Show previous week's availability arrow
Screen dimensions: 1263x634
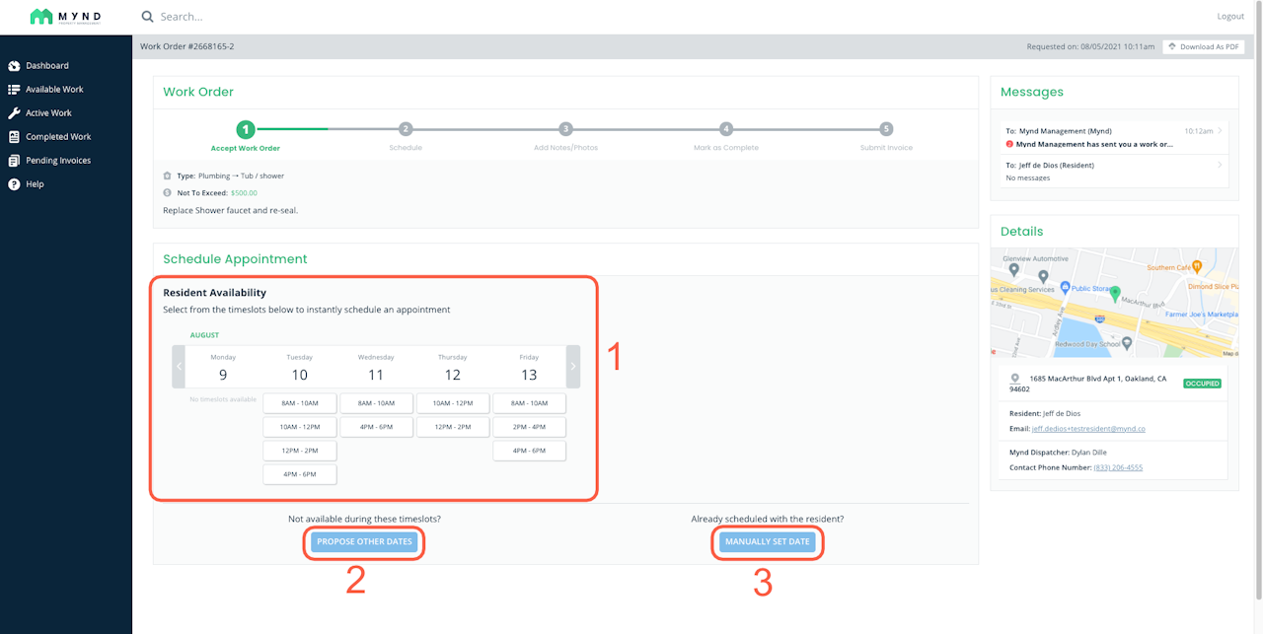click(179, 367)
